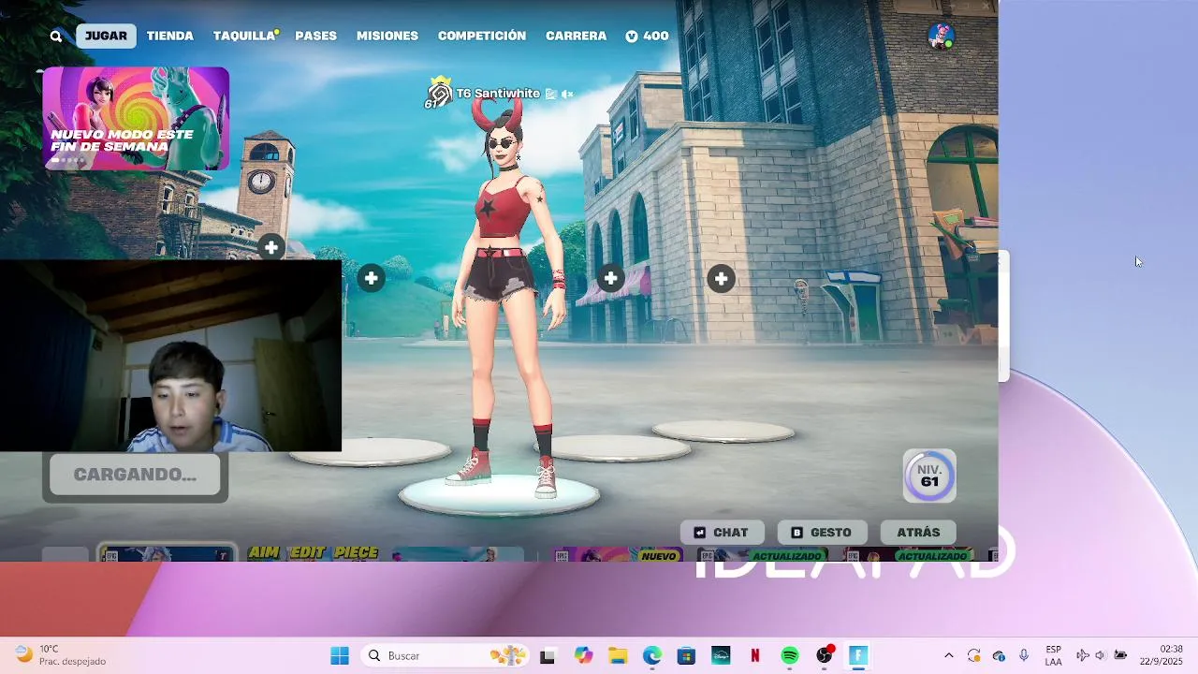Open the COMPETICIÓN tab
1198x674 pixels.
coord(482,36)
